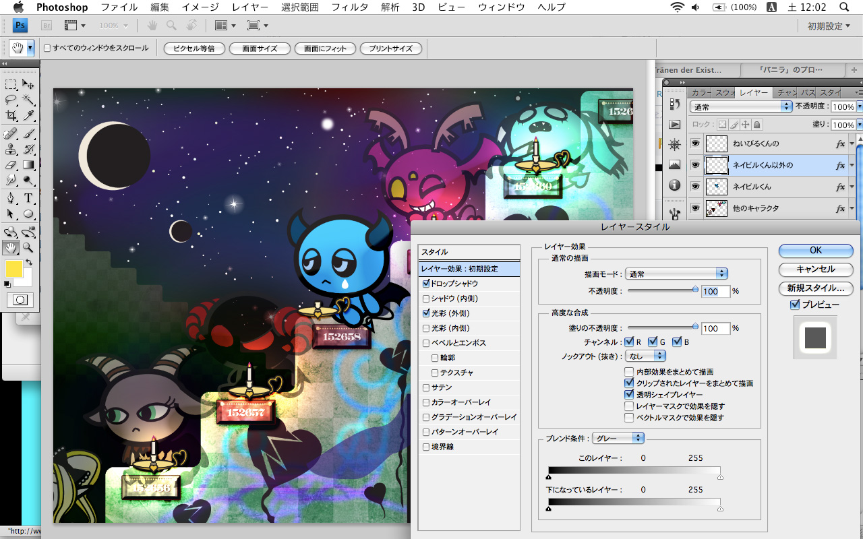Viewport: 863px width, 539px height.
Task: Toggle Quick Mask mode
Action: tap(20, 300)
